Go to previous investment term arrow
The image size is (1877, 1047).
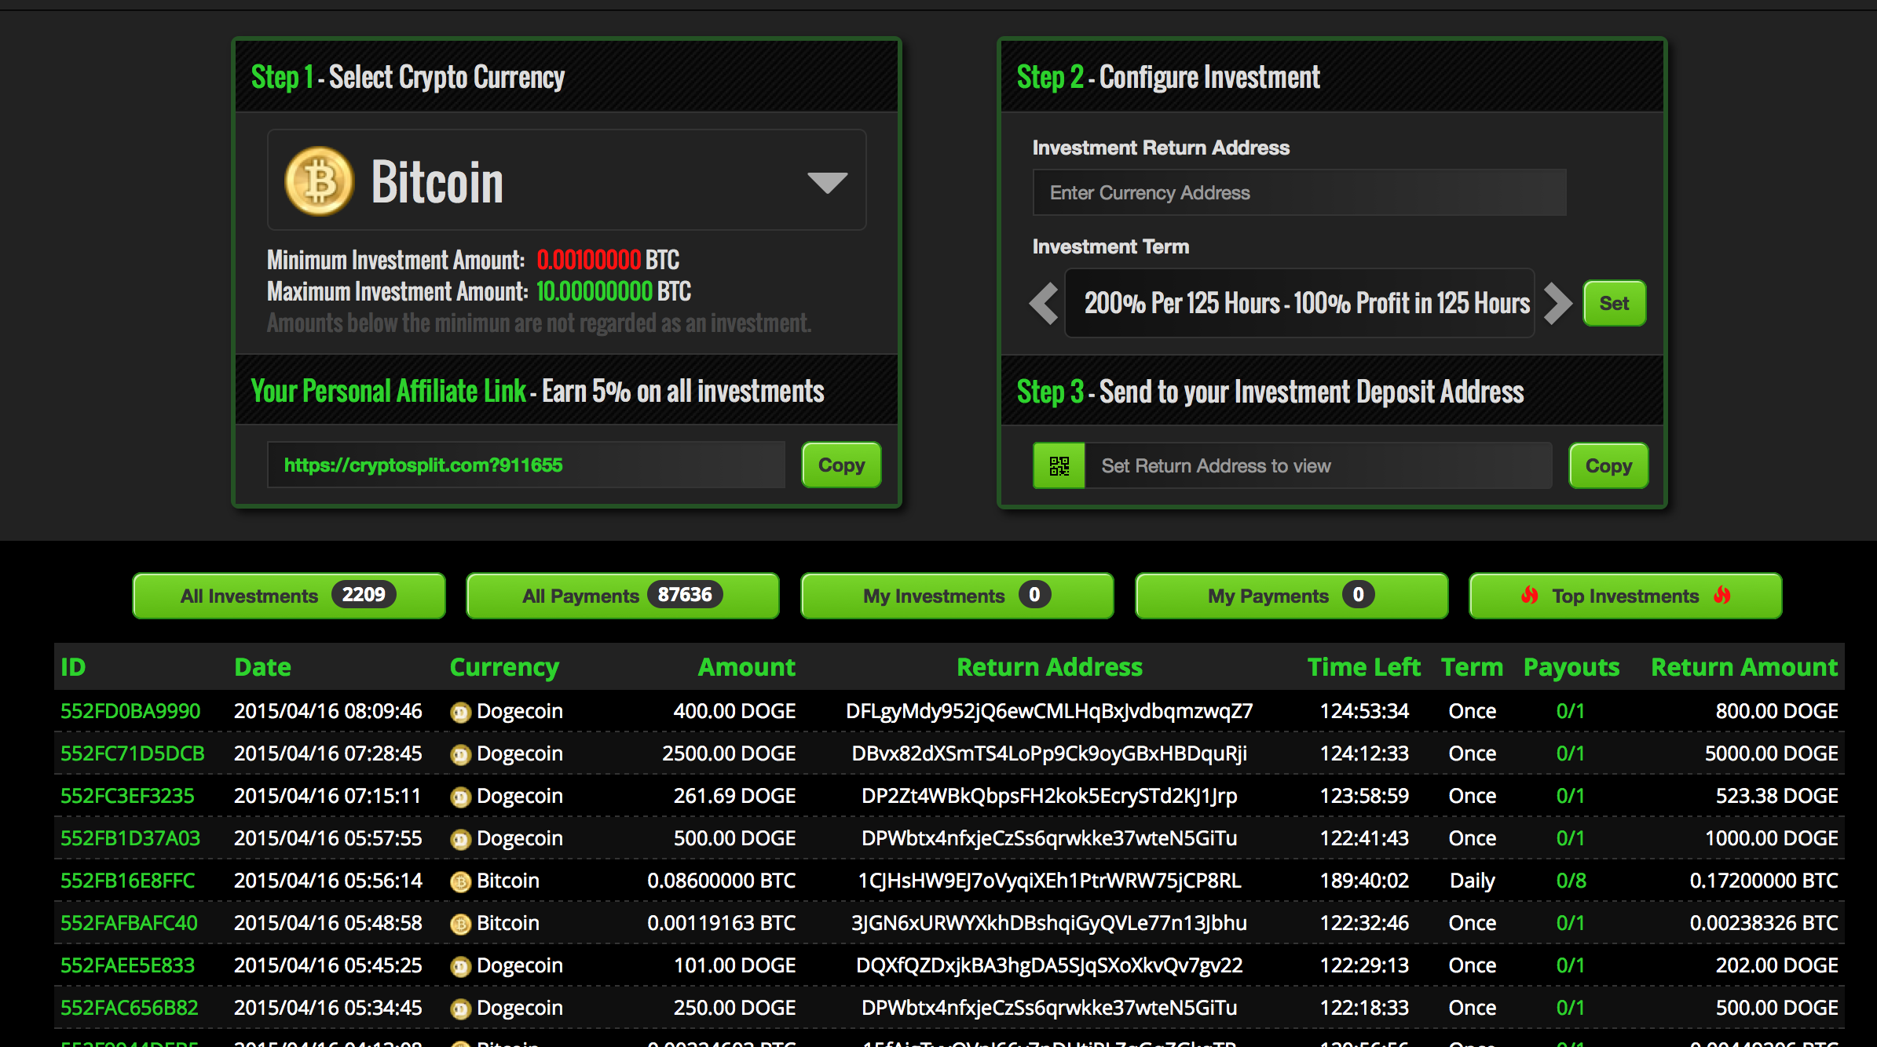coord(1044,303)
